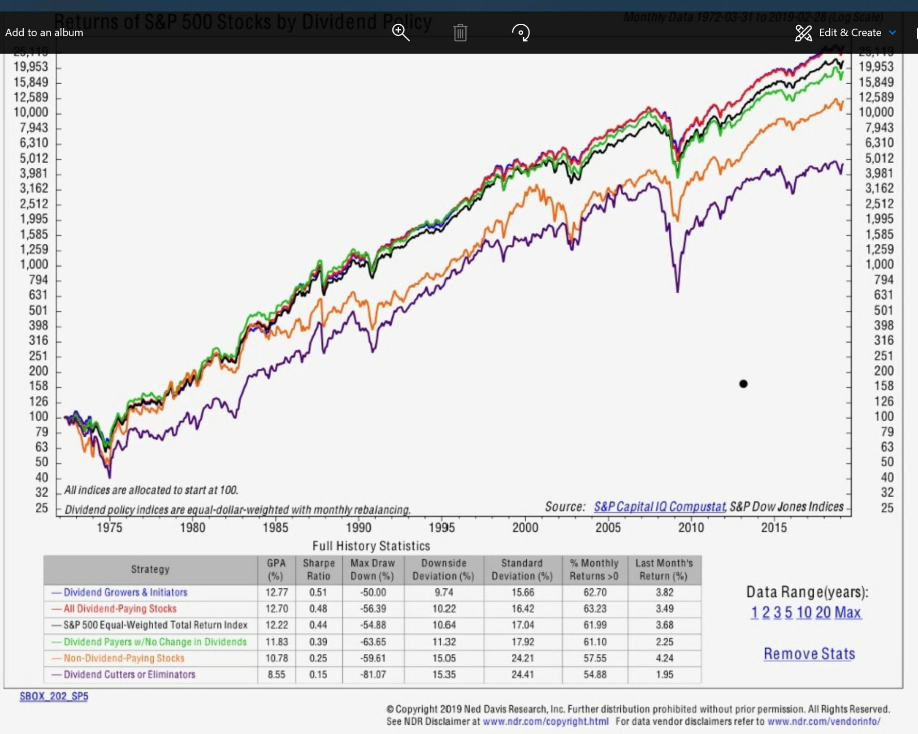Image resolution: width=918 pixels, height=734 pixels.
Task: Click the 1990 x-axis label
Action: tap(359, 528)
